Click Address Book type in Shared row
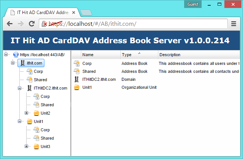 click(x=134, y=71)
